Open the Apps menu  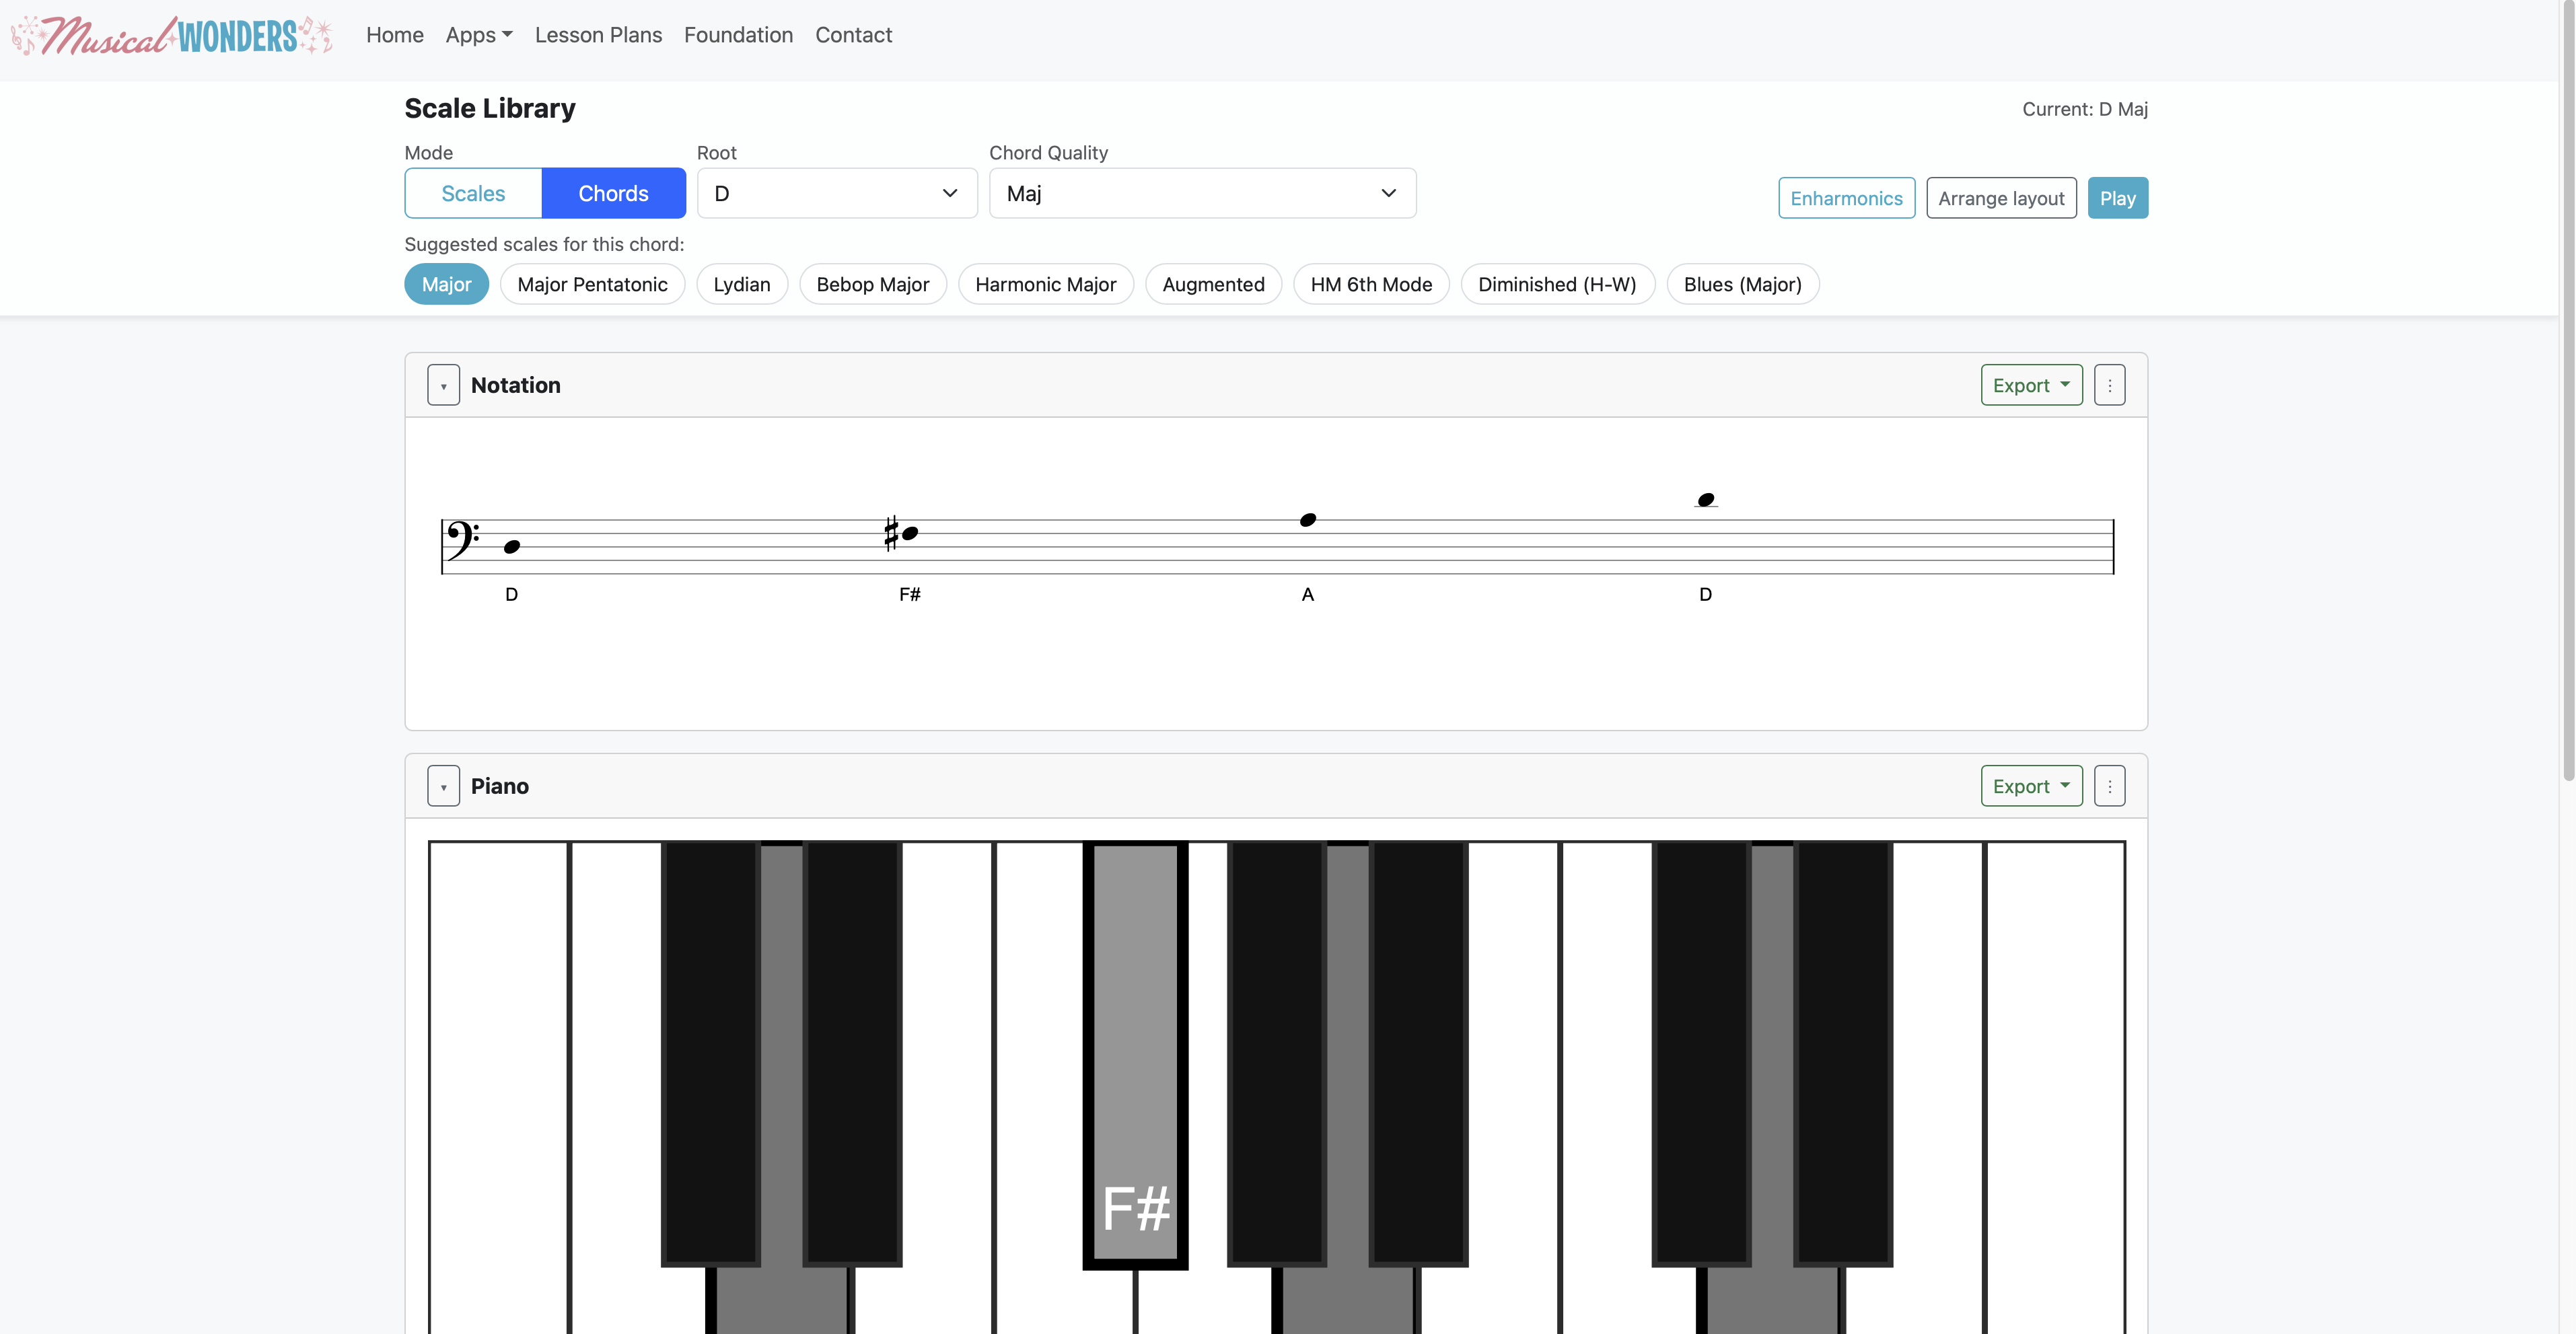pyautogui.click(x=478, y=35)
